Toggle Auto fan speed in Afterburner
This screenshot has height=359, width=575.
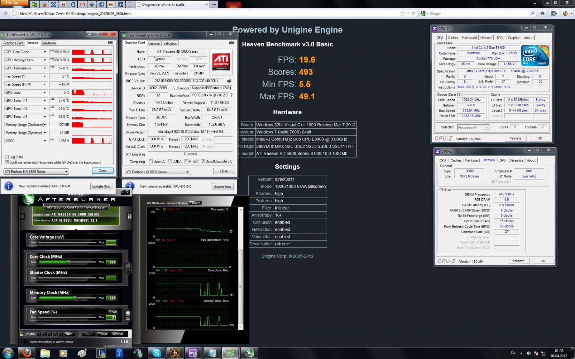point(113,312)
